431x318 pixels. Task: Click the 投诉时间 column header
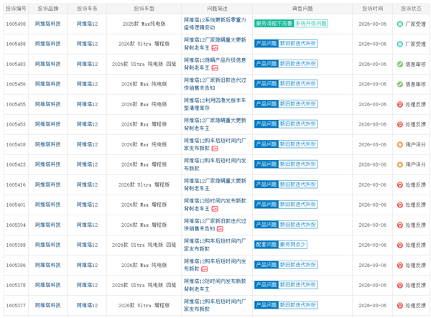pyautogui.click(x=372, y=8)
